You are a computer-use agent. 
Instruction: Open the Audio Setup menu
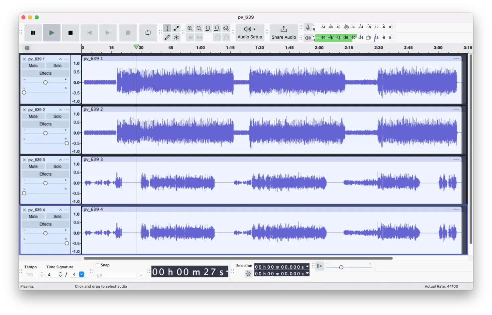coord(249,32)
